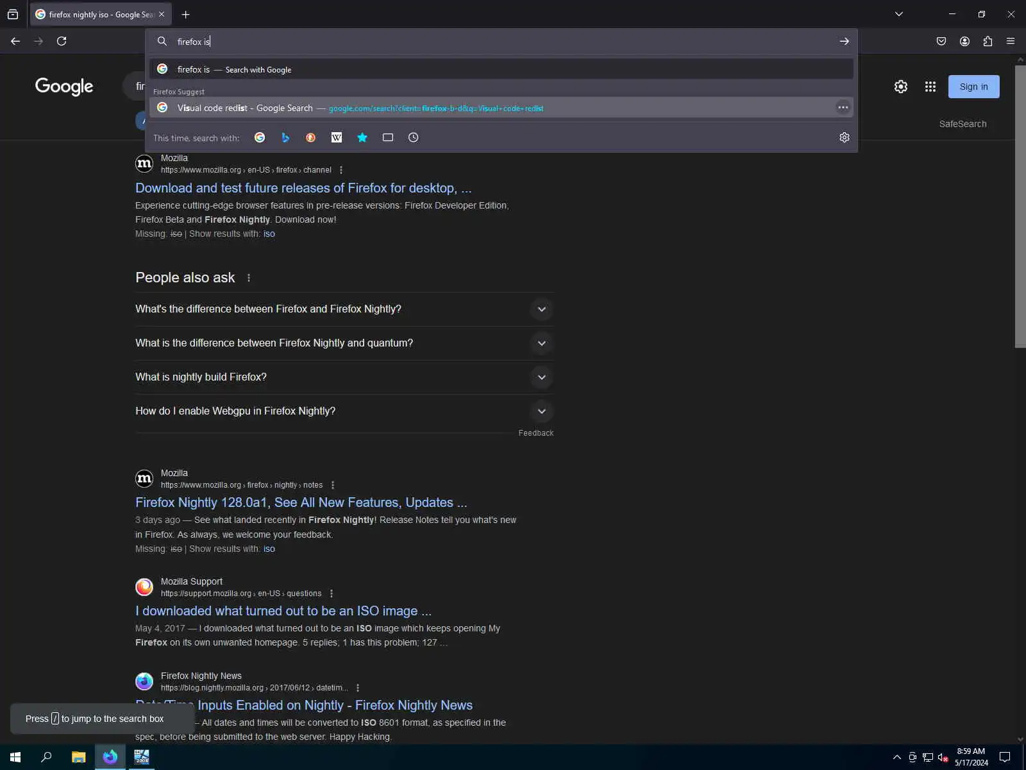Reload the current page

62,41
